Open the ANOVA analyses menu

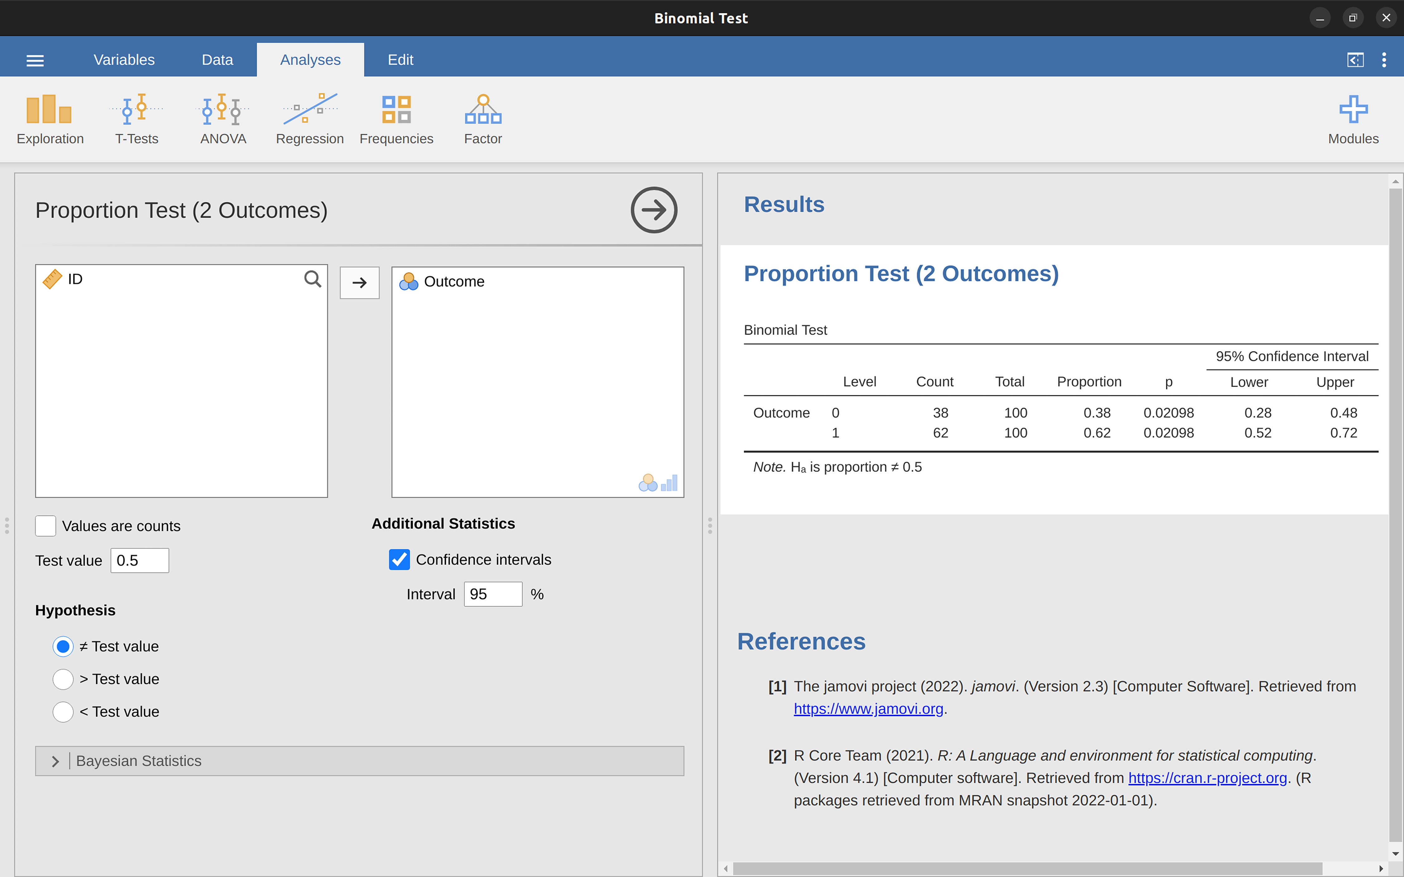coord(223,119)
